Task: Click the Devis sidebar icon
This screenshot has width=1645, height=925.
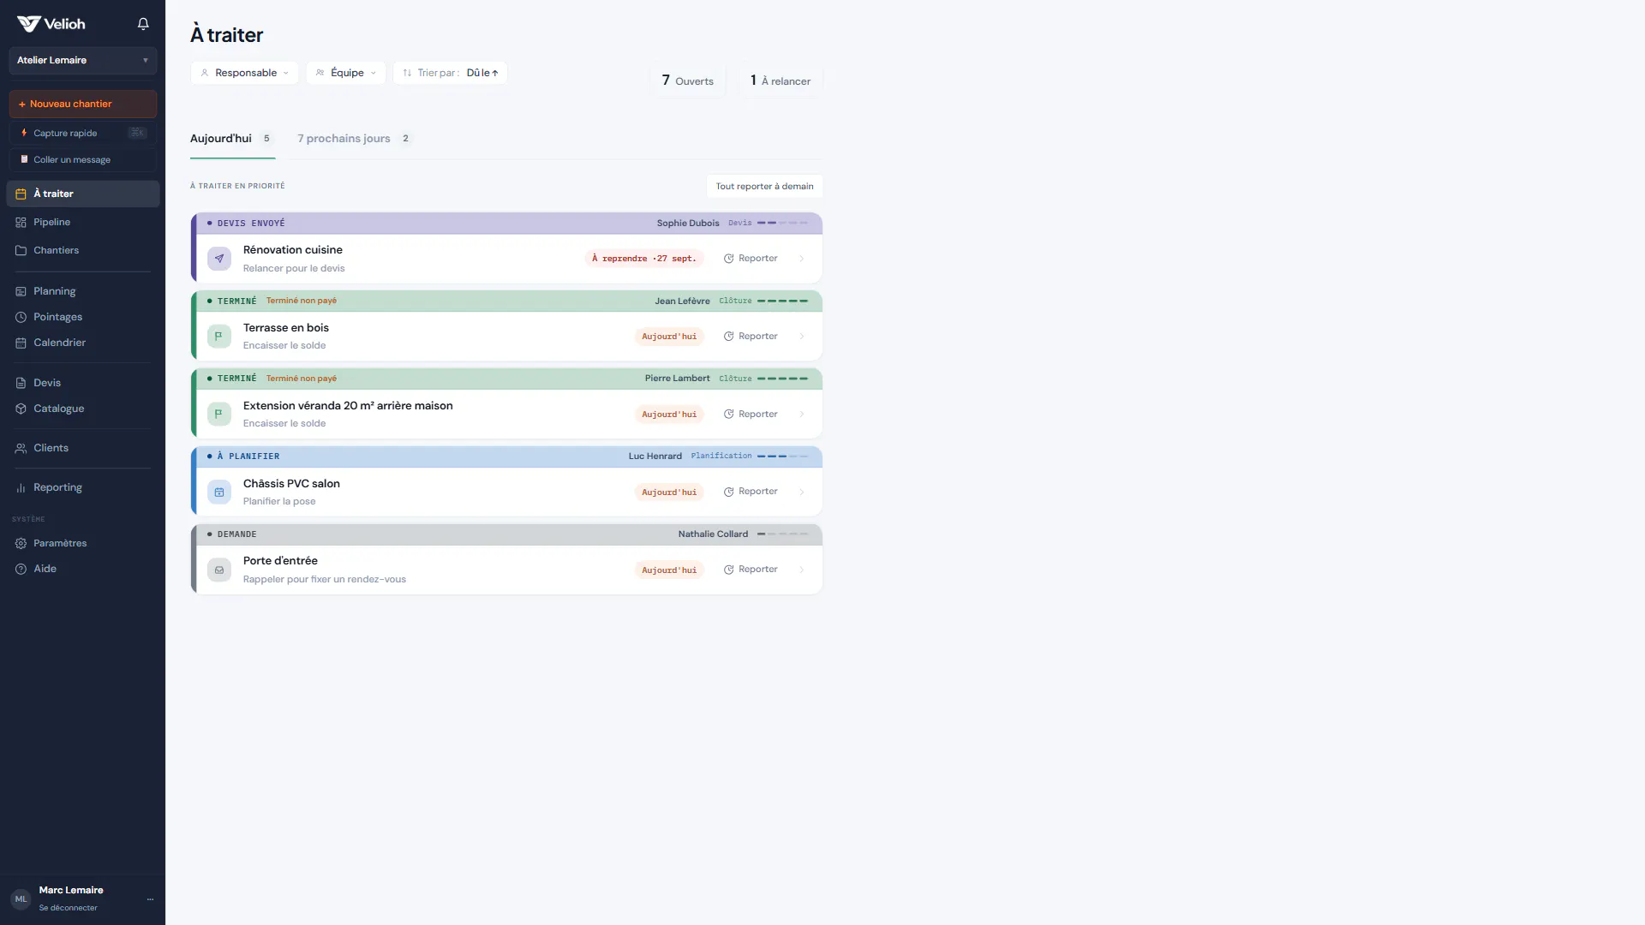Action: pyautogui.click(x=21, y=383)
